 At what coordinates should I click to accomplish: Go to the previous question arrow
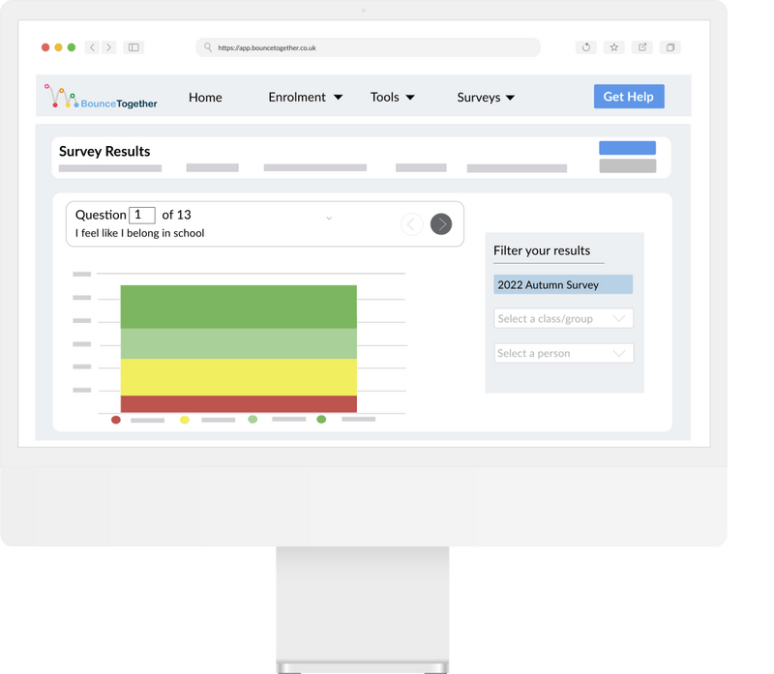pos(412,224)
